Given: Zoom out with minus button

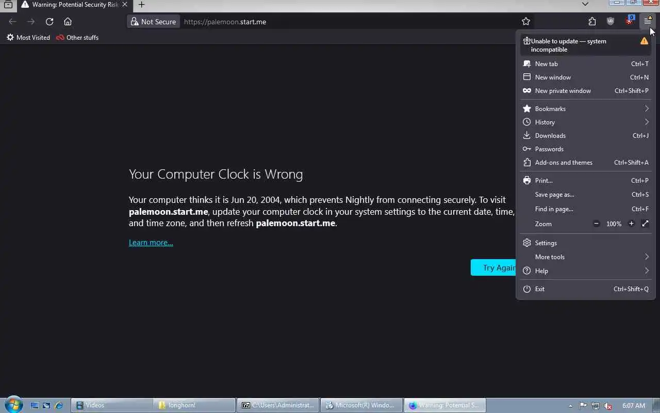Looking at the screenshot, I should pos(596,224).
